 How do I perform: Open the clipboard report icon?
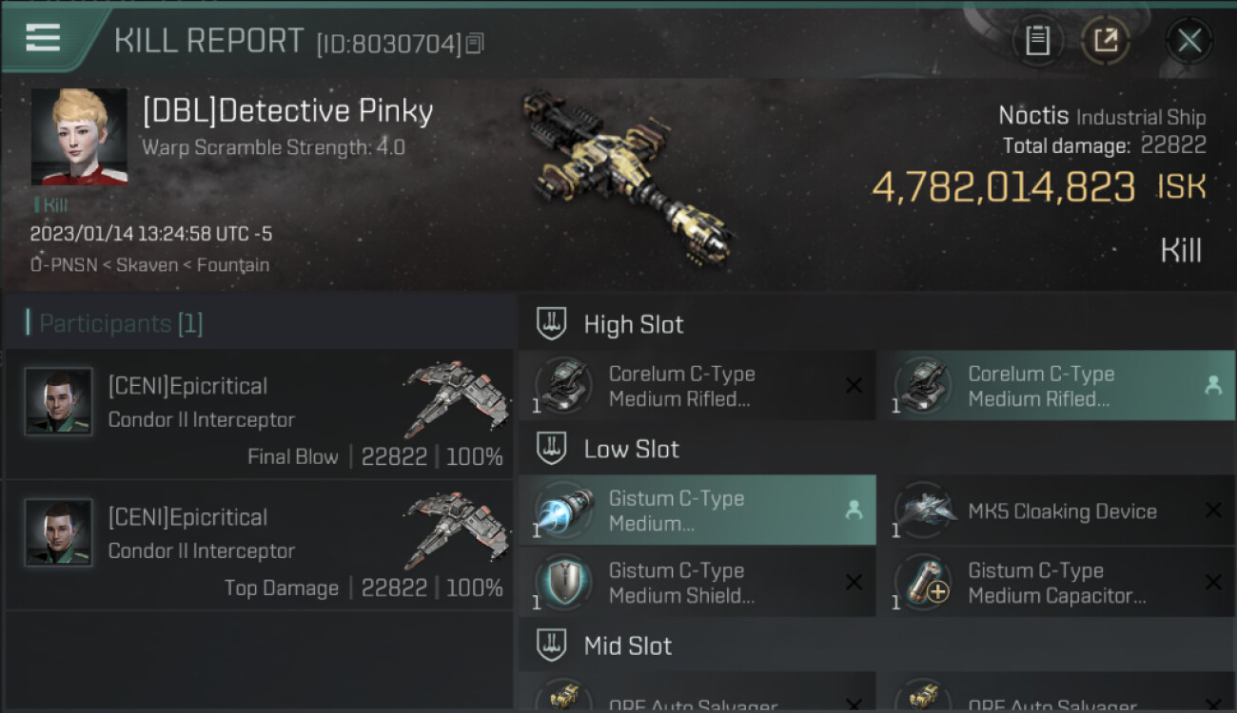tap(1037, 41)
